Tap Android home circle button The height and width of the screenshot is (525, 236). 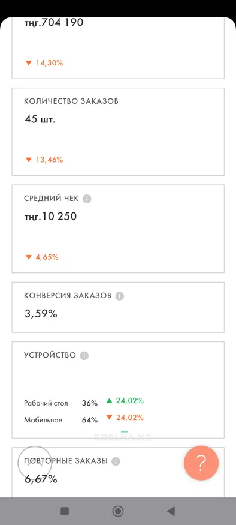[x=118, y=511]
